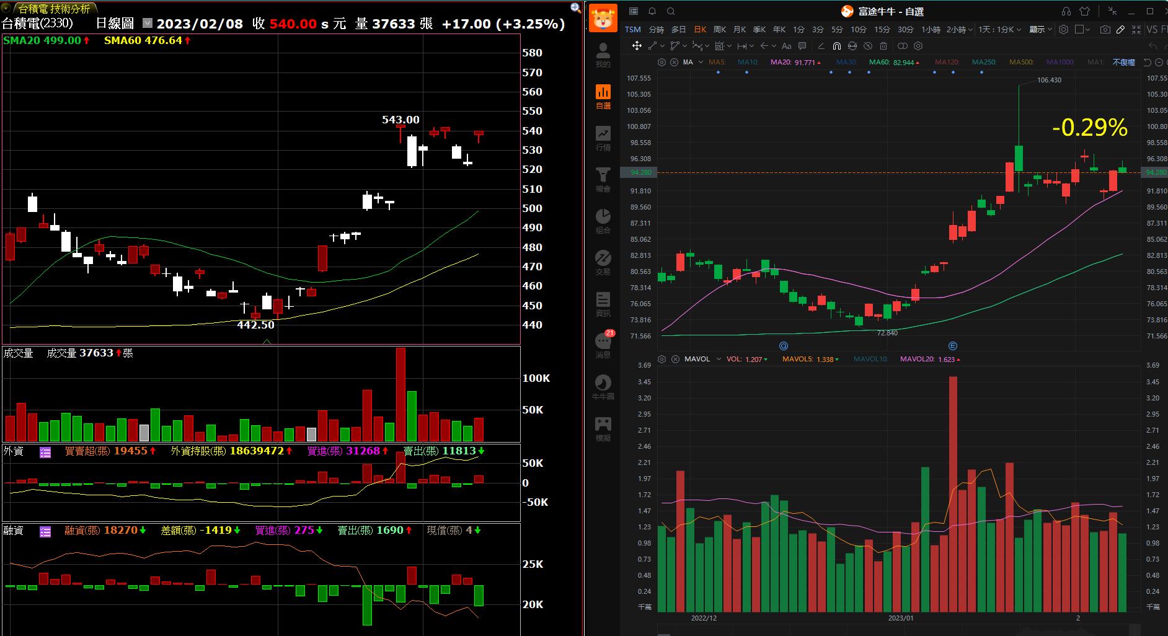Toggle the MA20 moving average line
The width and height of the screenshot is (1168, 636).
pos(795,62)
